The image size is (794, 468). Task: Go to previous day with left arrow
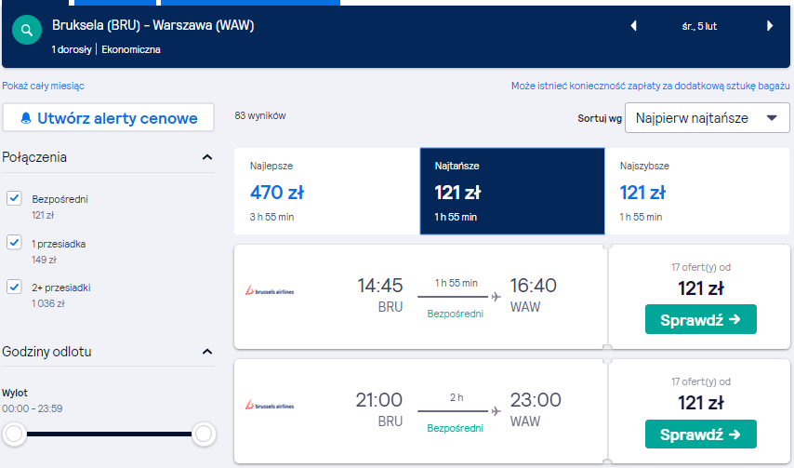633,26
